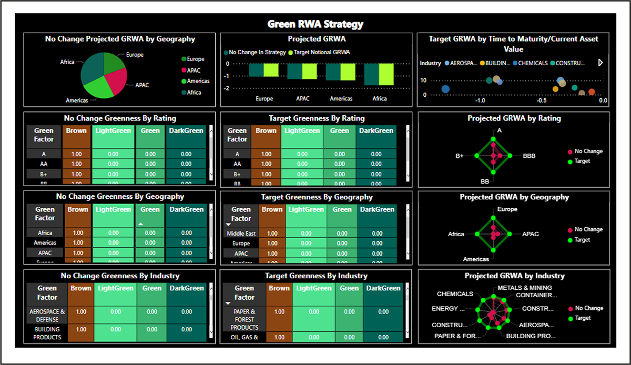Select the large blue bubble at far left of scatter
The image size is (631, 365).
(x=445, y=89)
